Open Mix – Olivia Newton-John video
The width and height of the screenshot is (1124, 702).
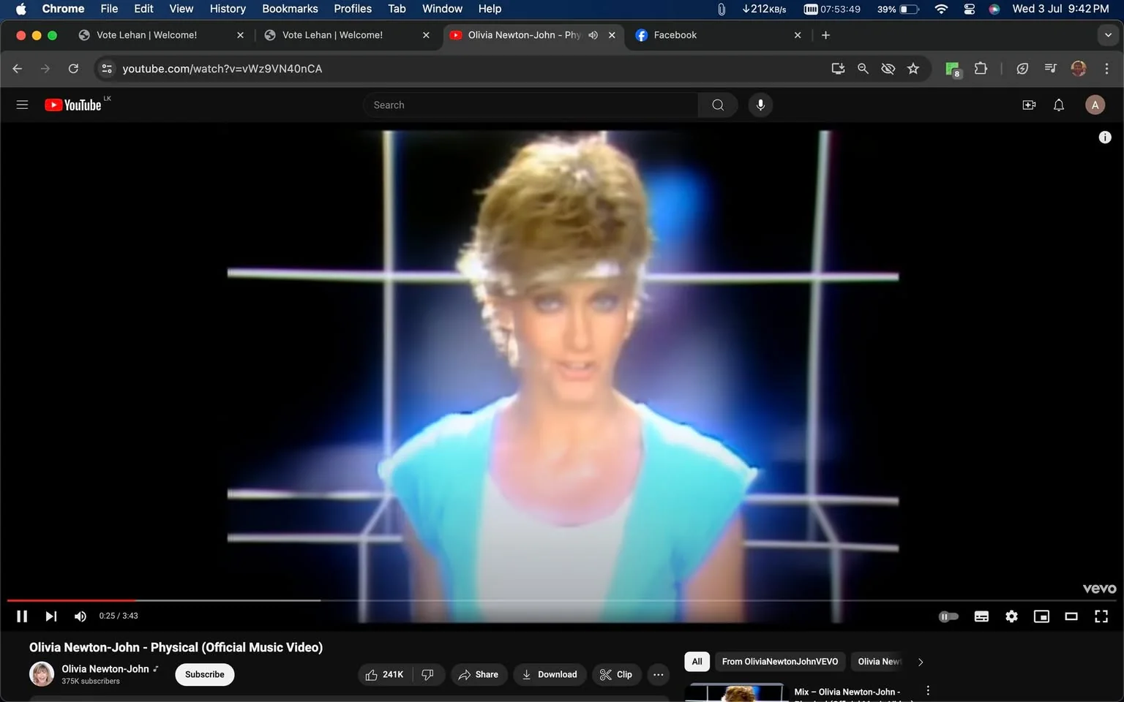click(847, 692)
